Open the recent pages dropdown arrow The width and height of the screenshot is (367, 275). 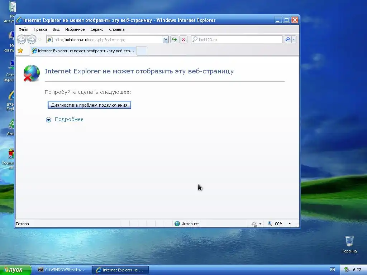[39, 39]
